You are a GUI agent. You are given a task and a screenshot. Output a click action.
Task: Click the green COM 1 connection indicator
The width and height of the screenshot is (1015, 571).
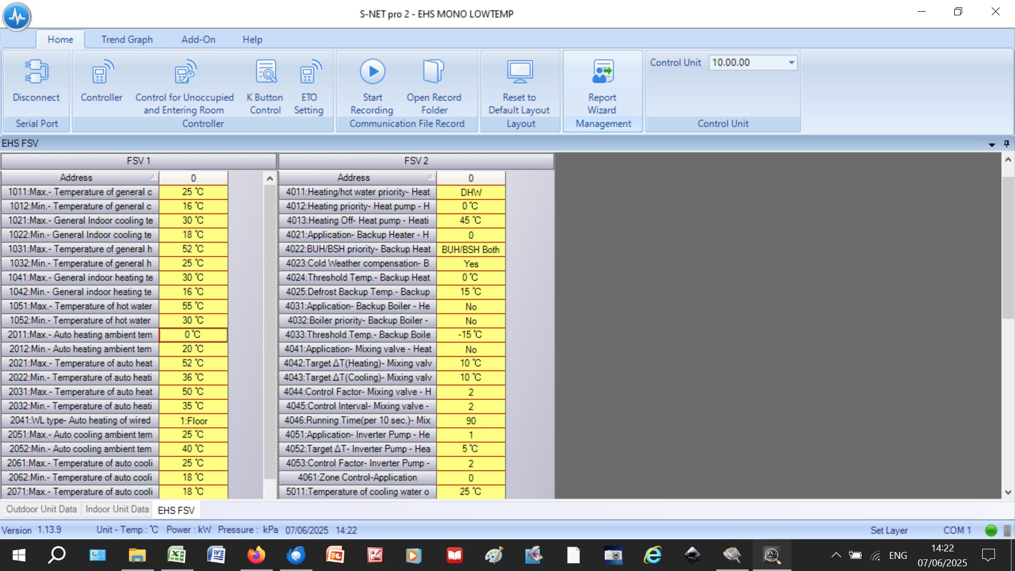991,530
